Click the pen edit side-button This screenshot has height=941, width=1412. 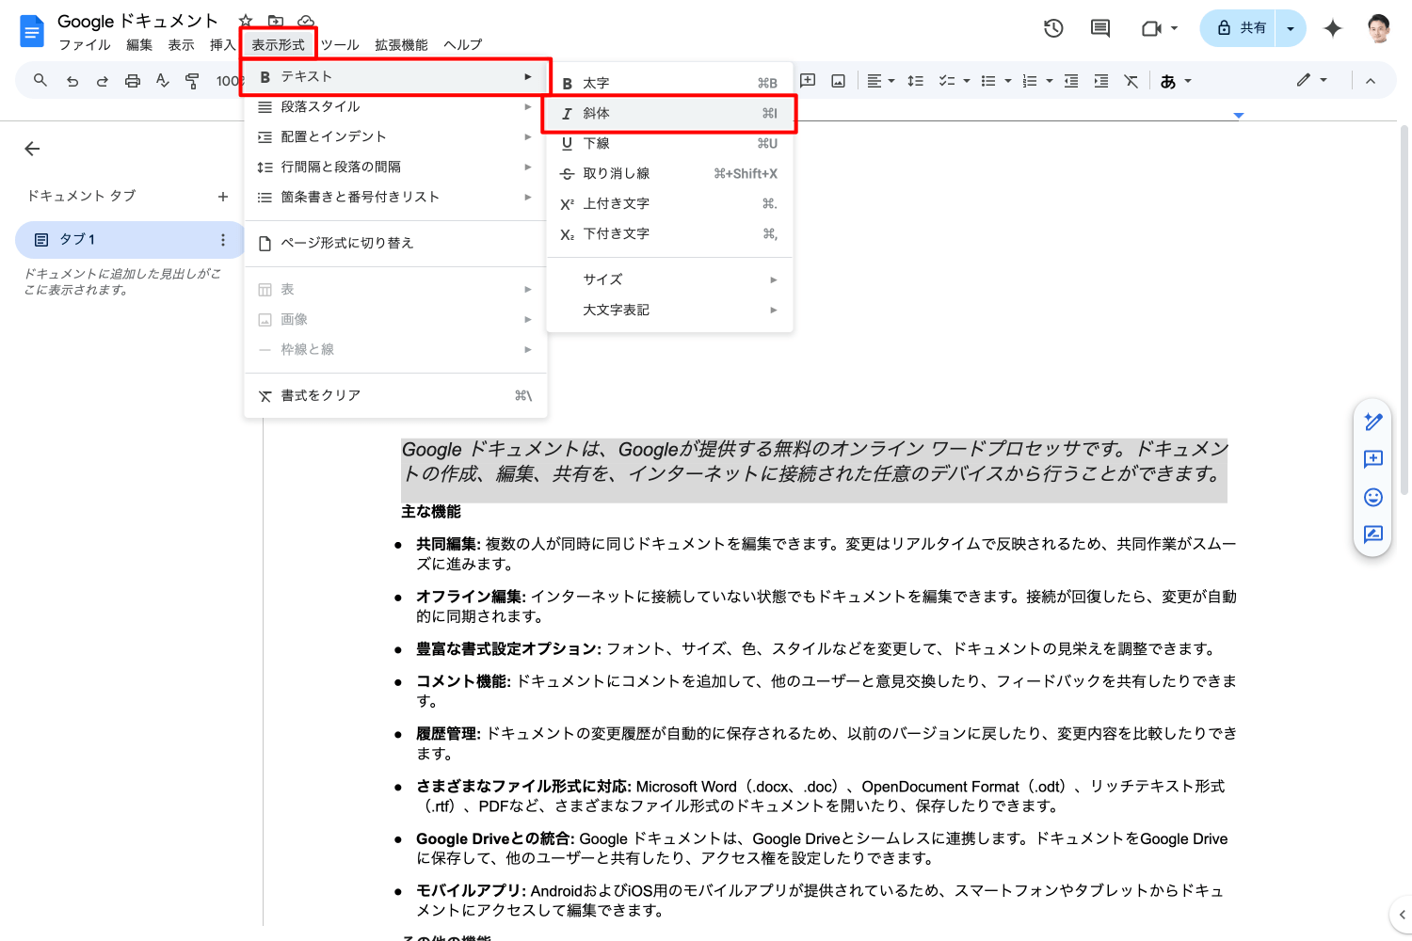point(1373,422)
